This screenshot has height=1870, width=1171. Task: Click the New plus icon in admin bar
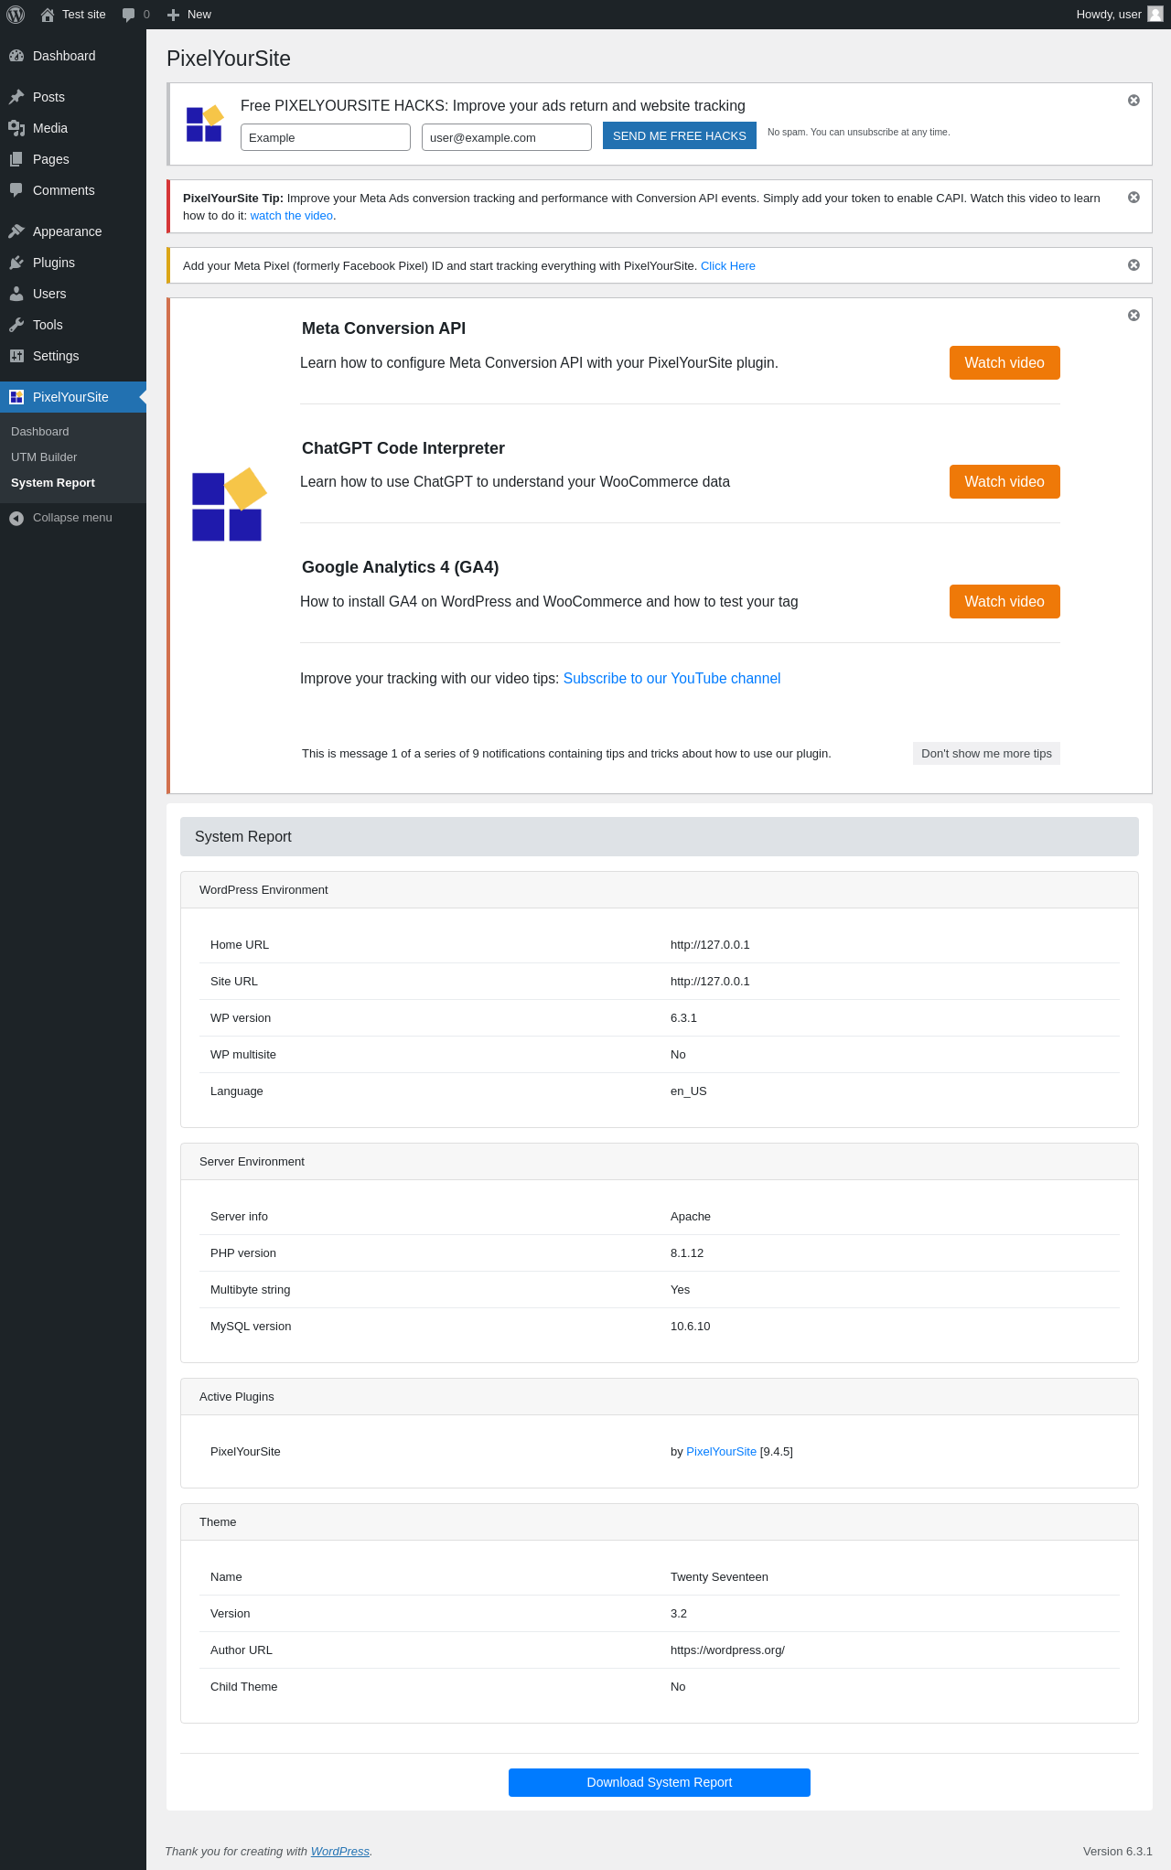pyautogui.click(x=173, y=15)
